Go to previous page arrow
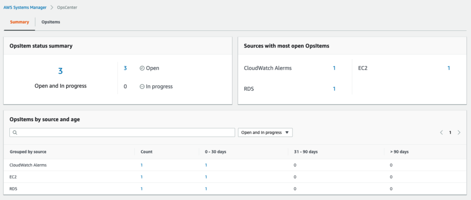Screen dimensions: 471x200 [441, 132]
